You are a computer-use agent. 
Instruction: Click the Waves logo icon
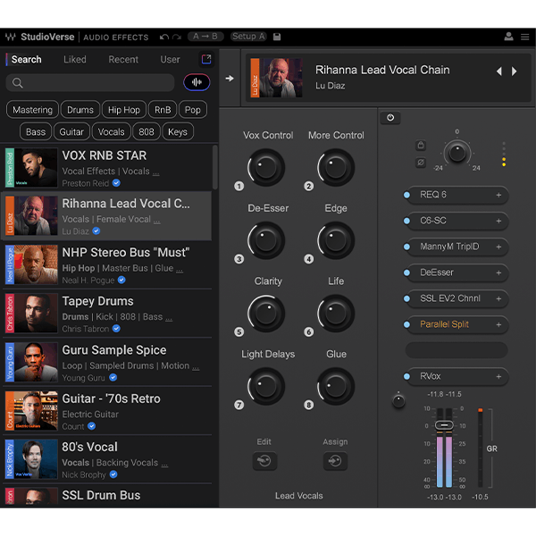point(10,37)
